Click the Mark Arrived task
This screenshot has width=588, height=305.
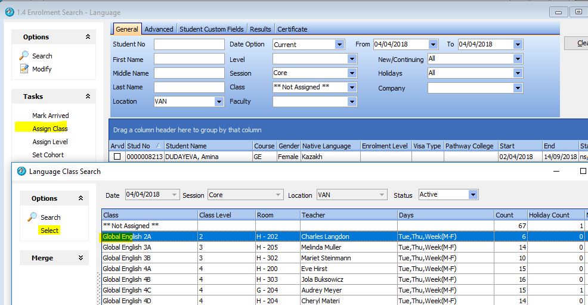51,116
